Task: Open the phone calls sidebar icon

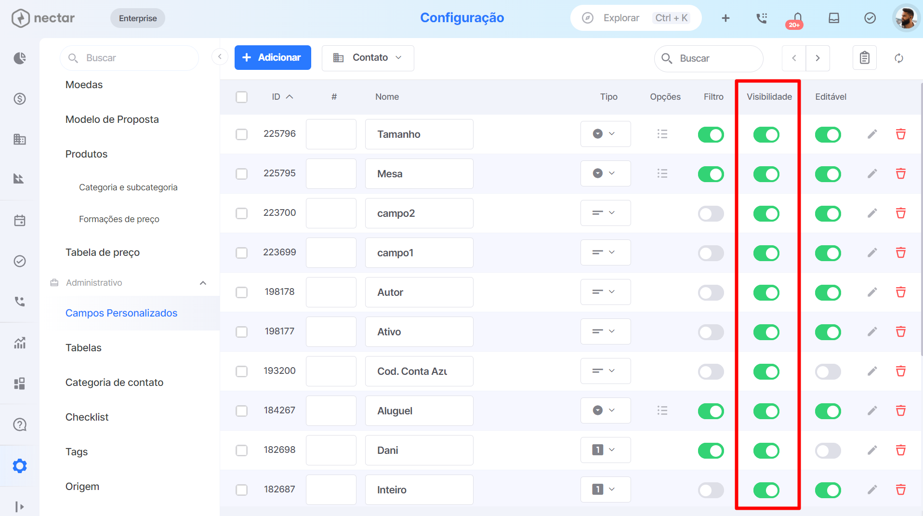Action: click(x=20, y=302)
